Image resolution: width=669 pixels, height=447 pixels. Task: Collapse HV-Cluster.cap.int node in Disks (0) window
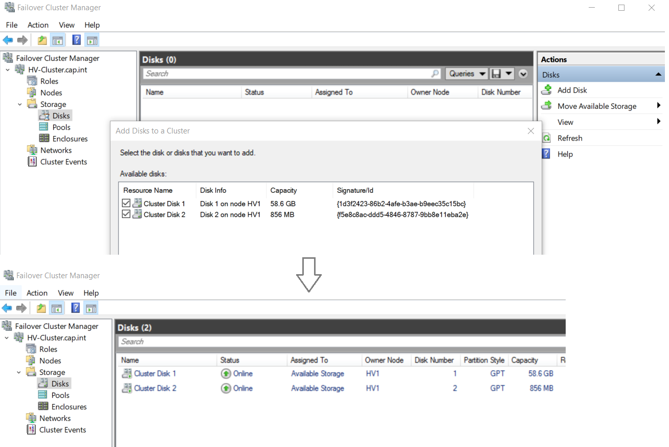click(x=8, y=70)
